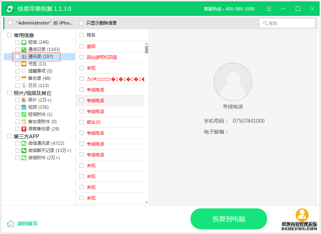321x234 pixels.
Task: Click the photos (照片) icon
Action: coord(24,100)
